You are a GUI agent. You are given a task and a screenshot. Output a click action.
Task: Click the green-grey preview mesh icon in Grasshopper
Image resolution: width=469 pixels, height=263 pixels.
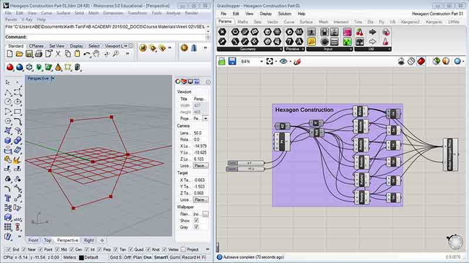pyautogui.click(x=436, y=62)
